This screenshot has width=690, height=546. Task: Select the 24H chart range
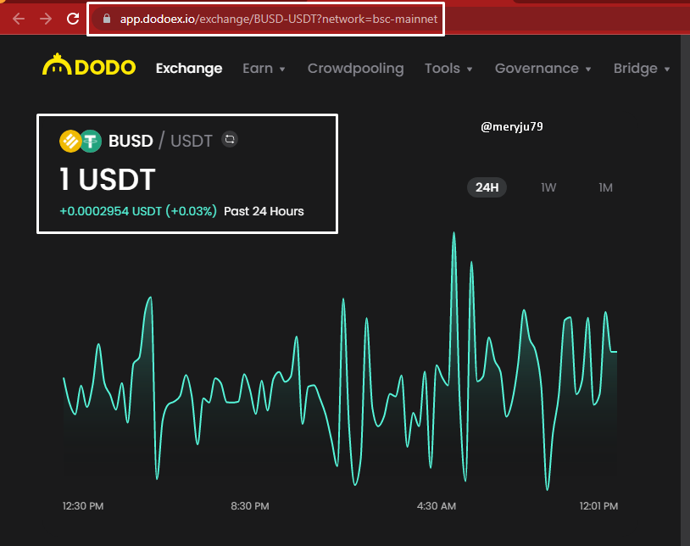[487, 187]
